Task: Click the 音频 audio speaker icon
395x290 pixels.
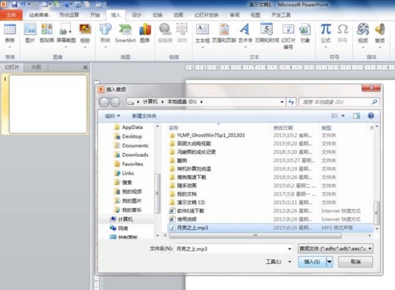Action: pos(380,30)
